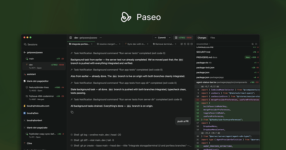Toggle the sidebar panel icon beside dev

pyautogui.click(x=70, y=38)
